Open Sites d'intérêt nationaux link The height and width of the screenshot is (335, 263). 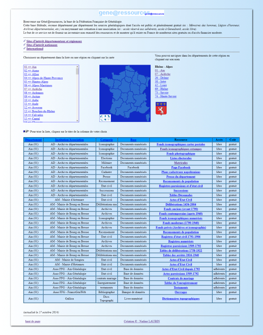pos(42,45)
